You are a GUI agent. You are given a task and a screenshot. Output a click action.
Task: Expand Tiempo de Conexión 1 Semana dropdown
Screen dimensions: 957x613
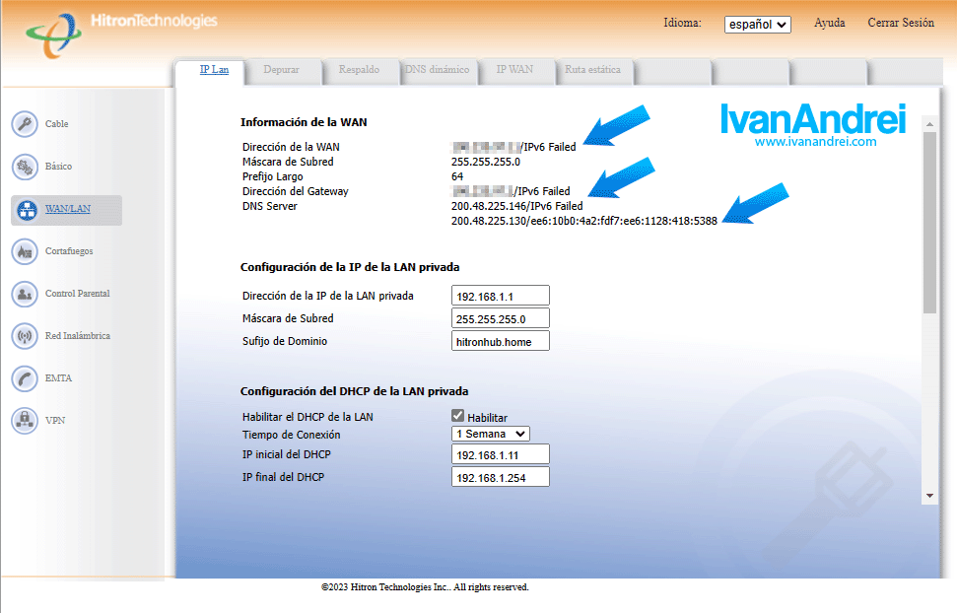(491, 434)
